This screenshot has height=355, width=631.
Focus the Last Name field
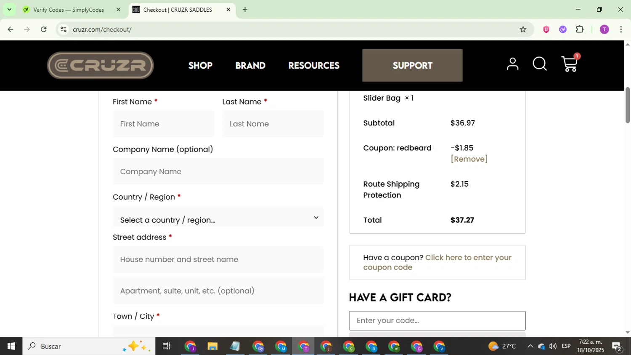273,124
